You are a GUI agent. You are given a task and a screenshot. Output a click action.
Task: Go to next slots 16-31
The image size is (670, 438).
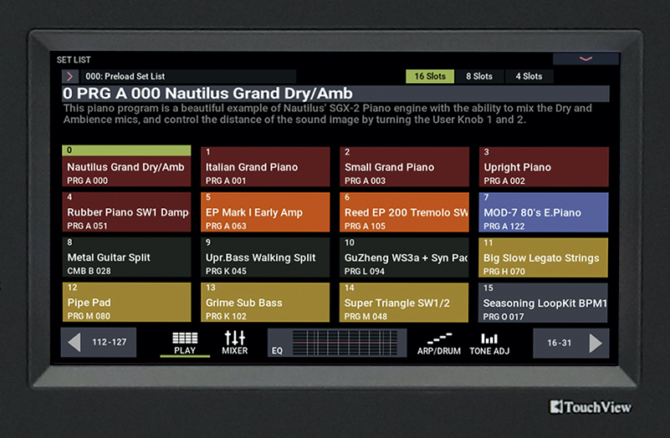pyautogui.click(x=570, y=343)
